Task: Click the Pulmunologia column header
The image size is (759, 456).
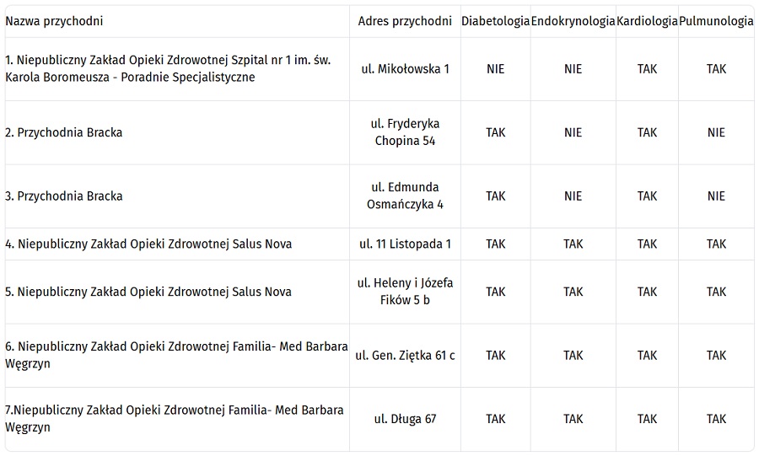Action: 716,21
